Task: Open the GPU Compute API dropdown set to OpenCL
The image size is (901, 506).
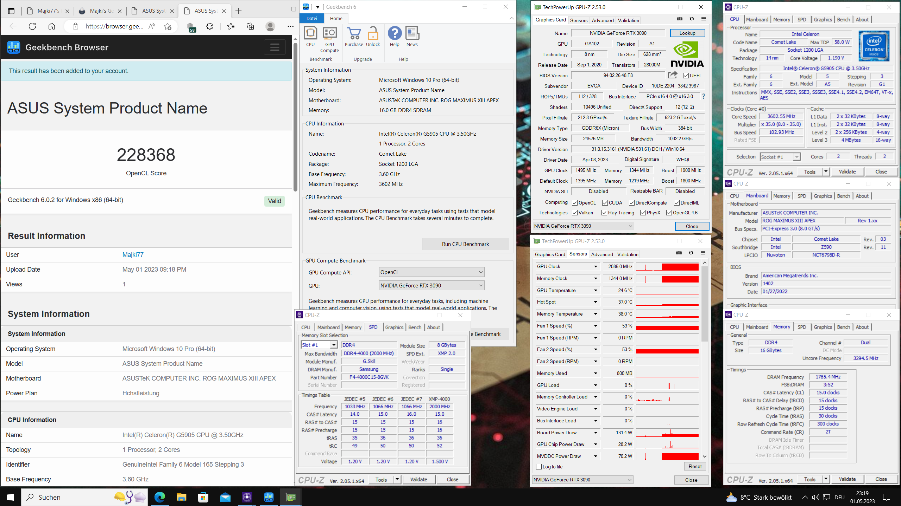Action: (431, 272)
